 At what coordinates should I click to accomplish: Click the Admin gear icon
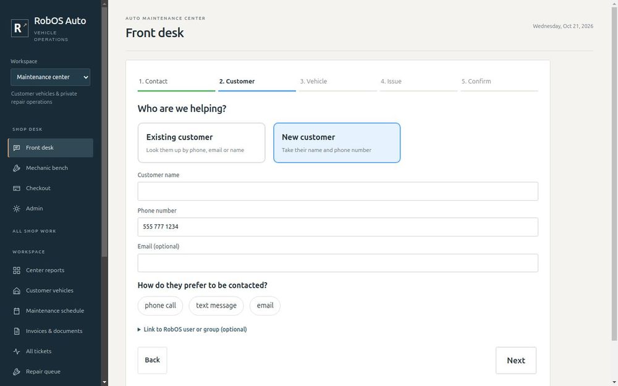pos(17,209)
